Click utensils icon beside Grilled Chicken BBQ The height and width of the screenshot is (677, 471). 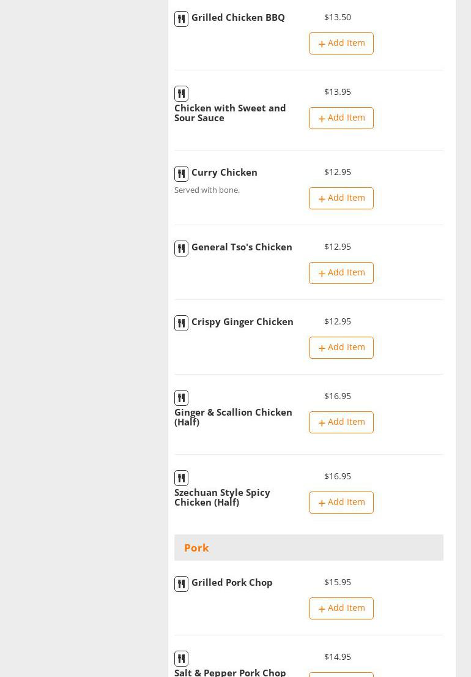pos(181,19)
